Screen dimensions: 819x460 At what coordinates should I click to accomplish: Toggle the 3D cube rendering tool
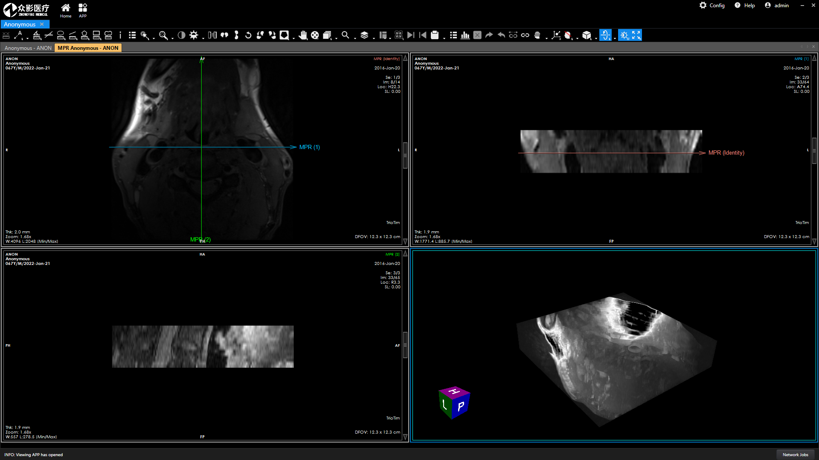pyautogui.click(x=587, y=35)
